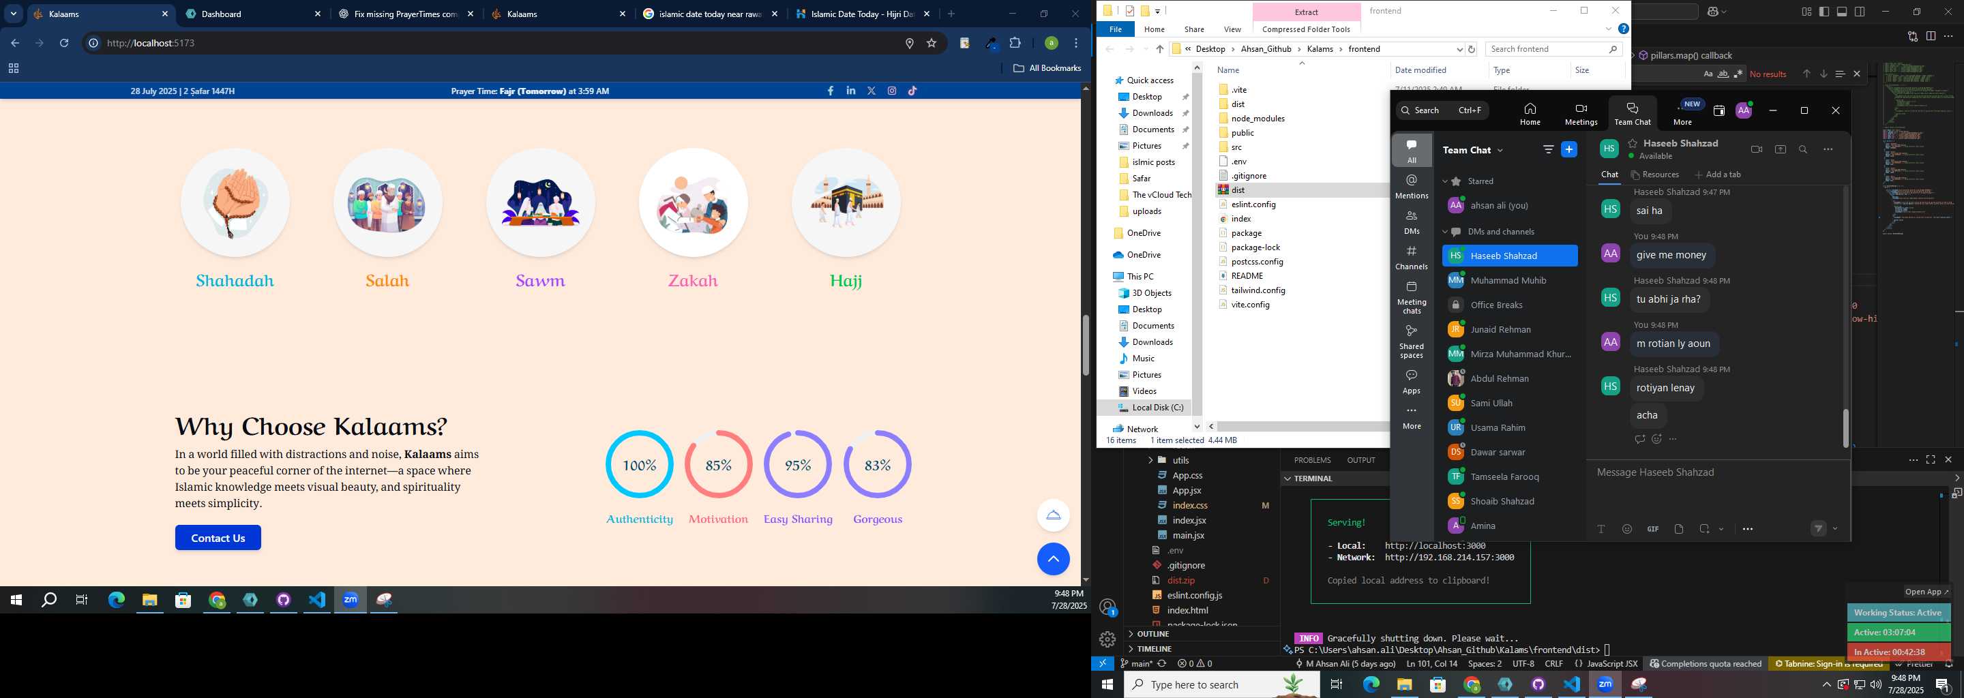This screenshot has height=698, width=1964.
Task: Reload the localhost page in Chrome
Action: pyautogui.click(x=64, y=44)
